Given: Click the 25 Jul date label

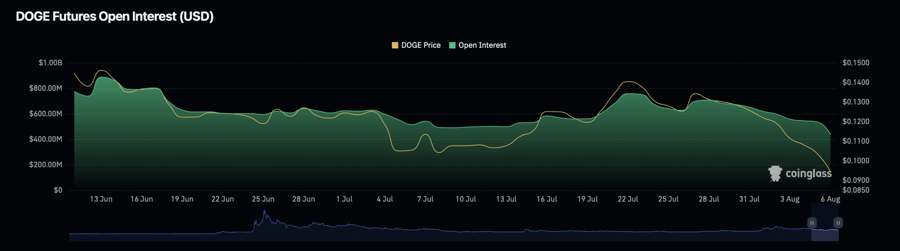Looking at the screenshot, I should (668, 199).
